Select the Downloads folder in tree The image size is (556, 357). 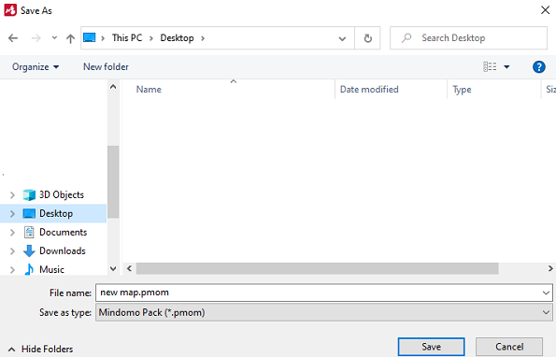(x=63, y=250)
